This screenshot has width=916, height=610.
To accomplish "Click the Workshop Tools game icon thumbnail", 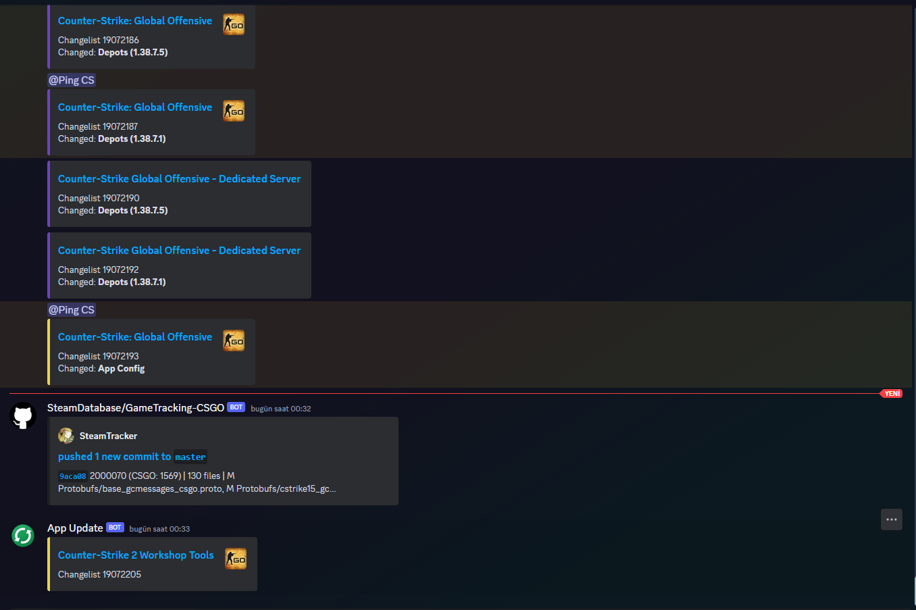I will [236, 559].
